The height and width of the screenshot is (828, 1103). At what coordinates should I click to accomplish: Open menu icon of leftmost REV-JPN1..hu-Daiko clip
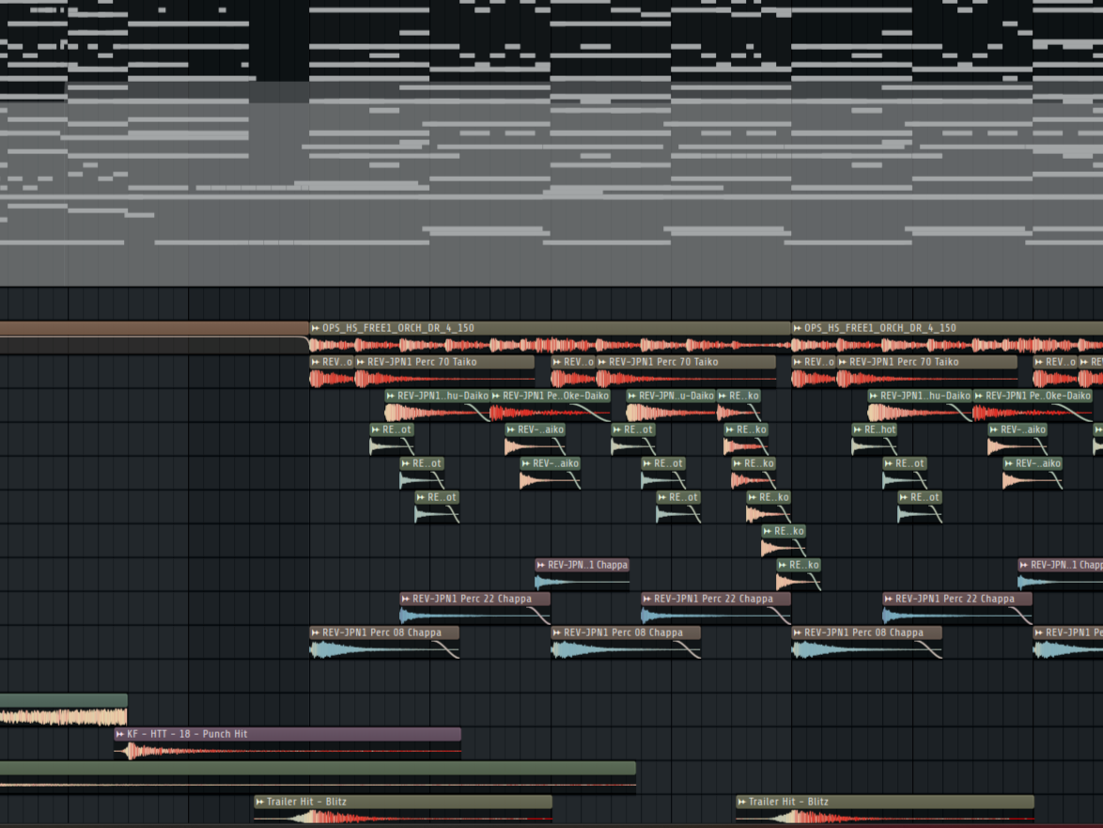click(391, 396)
